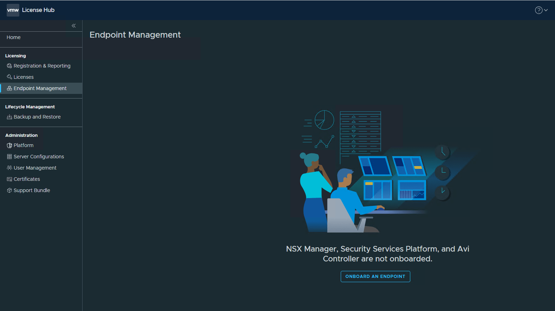Click the 'not onboarded' empty-state message

378,254
